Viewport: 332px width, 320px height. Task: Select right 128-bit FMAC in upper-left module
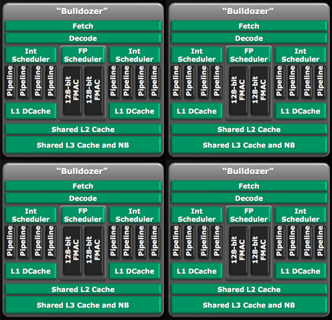coord(94,90)
